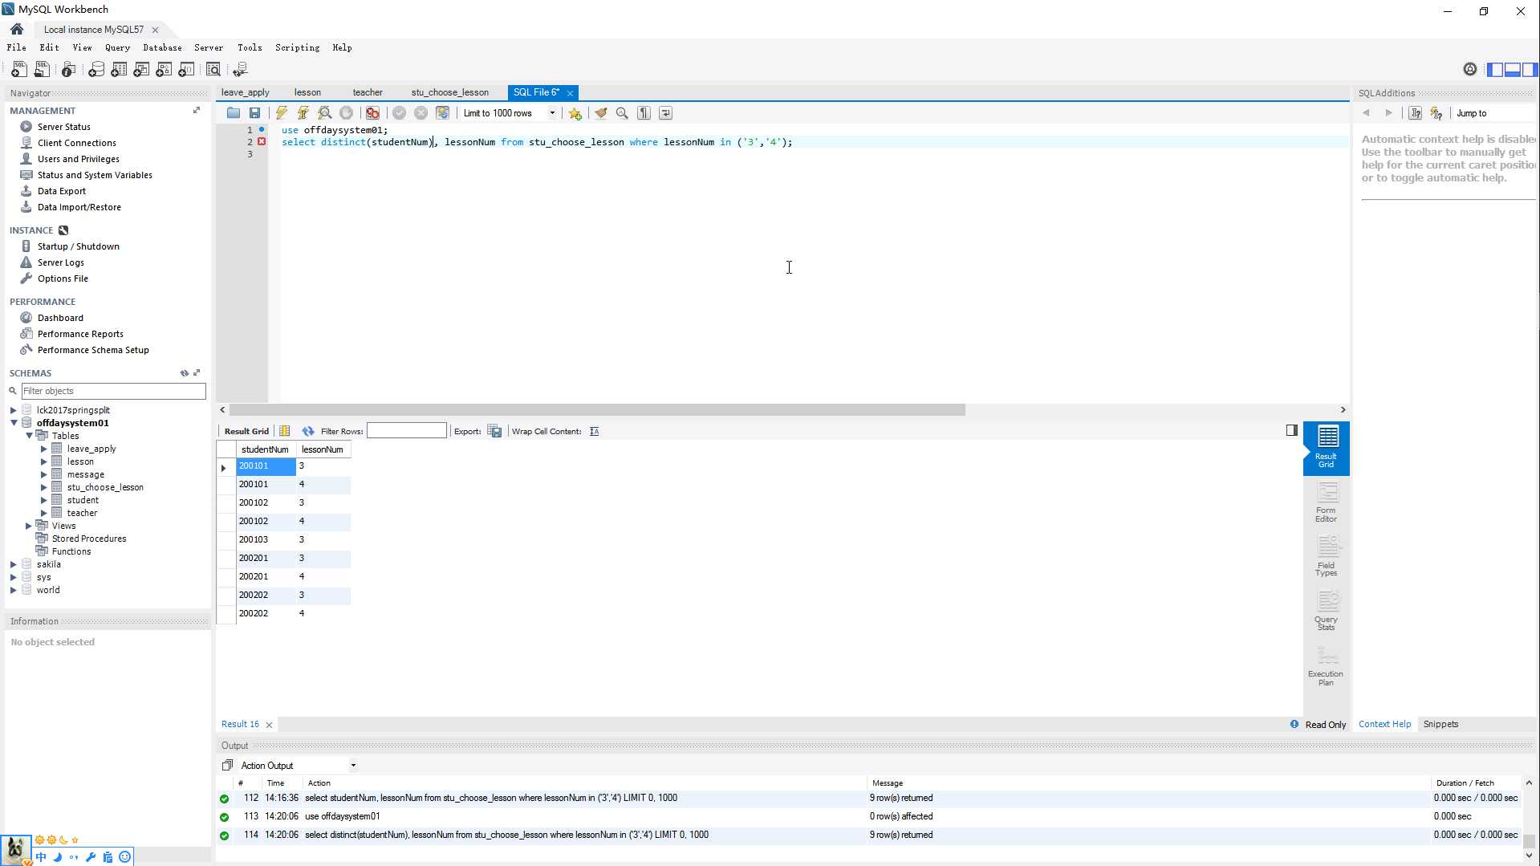Image resolution: width=1540 pixels, height=866 pixels.
Task: Expand the sakila schema
Action: tap(14, 564)
